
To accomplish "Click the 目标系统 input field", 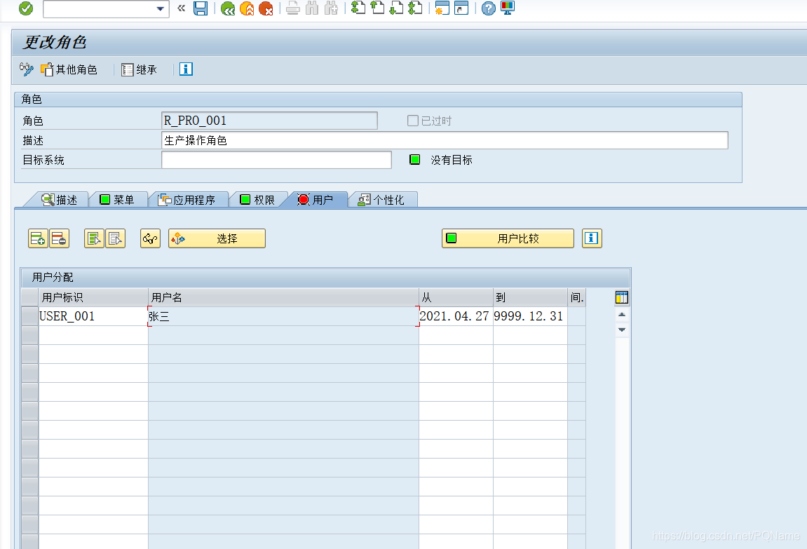I will point(276,160).
